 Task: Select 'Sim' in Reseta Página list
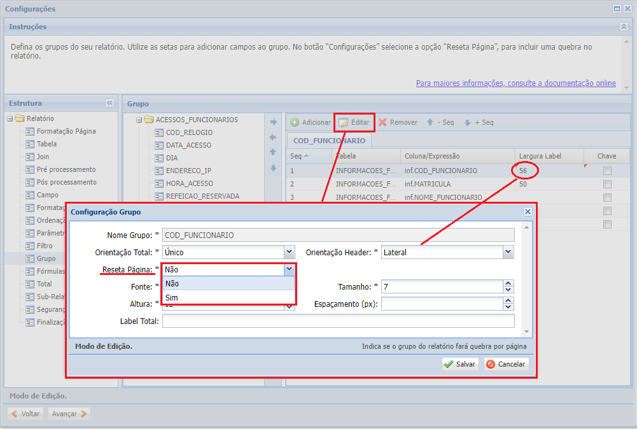coord(172,297)
